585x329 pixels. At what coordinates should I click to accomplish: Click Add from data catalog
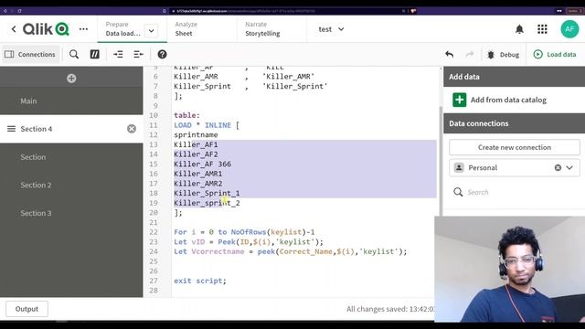[508, 100]
